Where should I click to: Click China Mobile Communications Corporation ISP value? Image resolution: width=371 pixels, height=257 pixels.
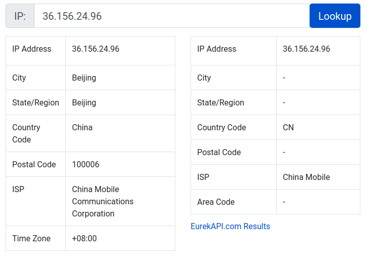tap(102, 201)
